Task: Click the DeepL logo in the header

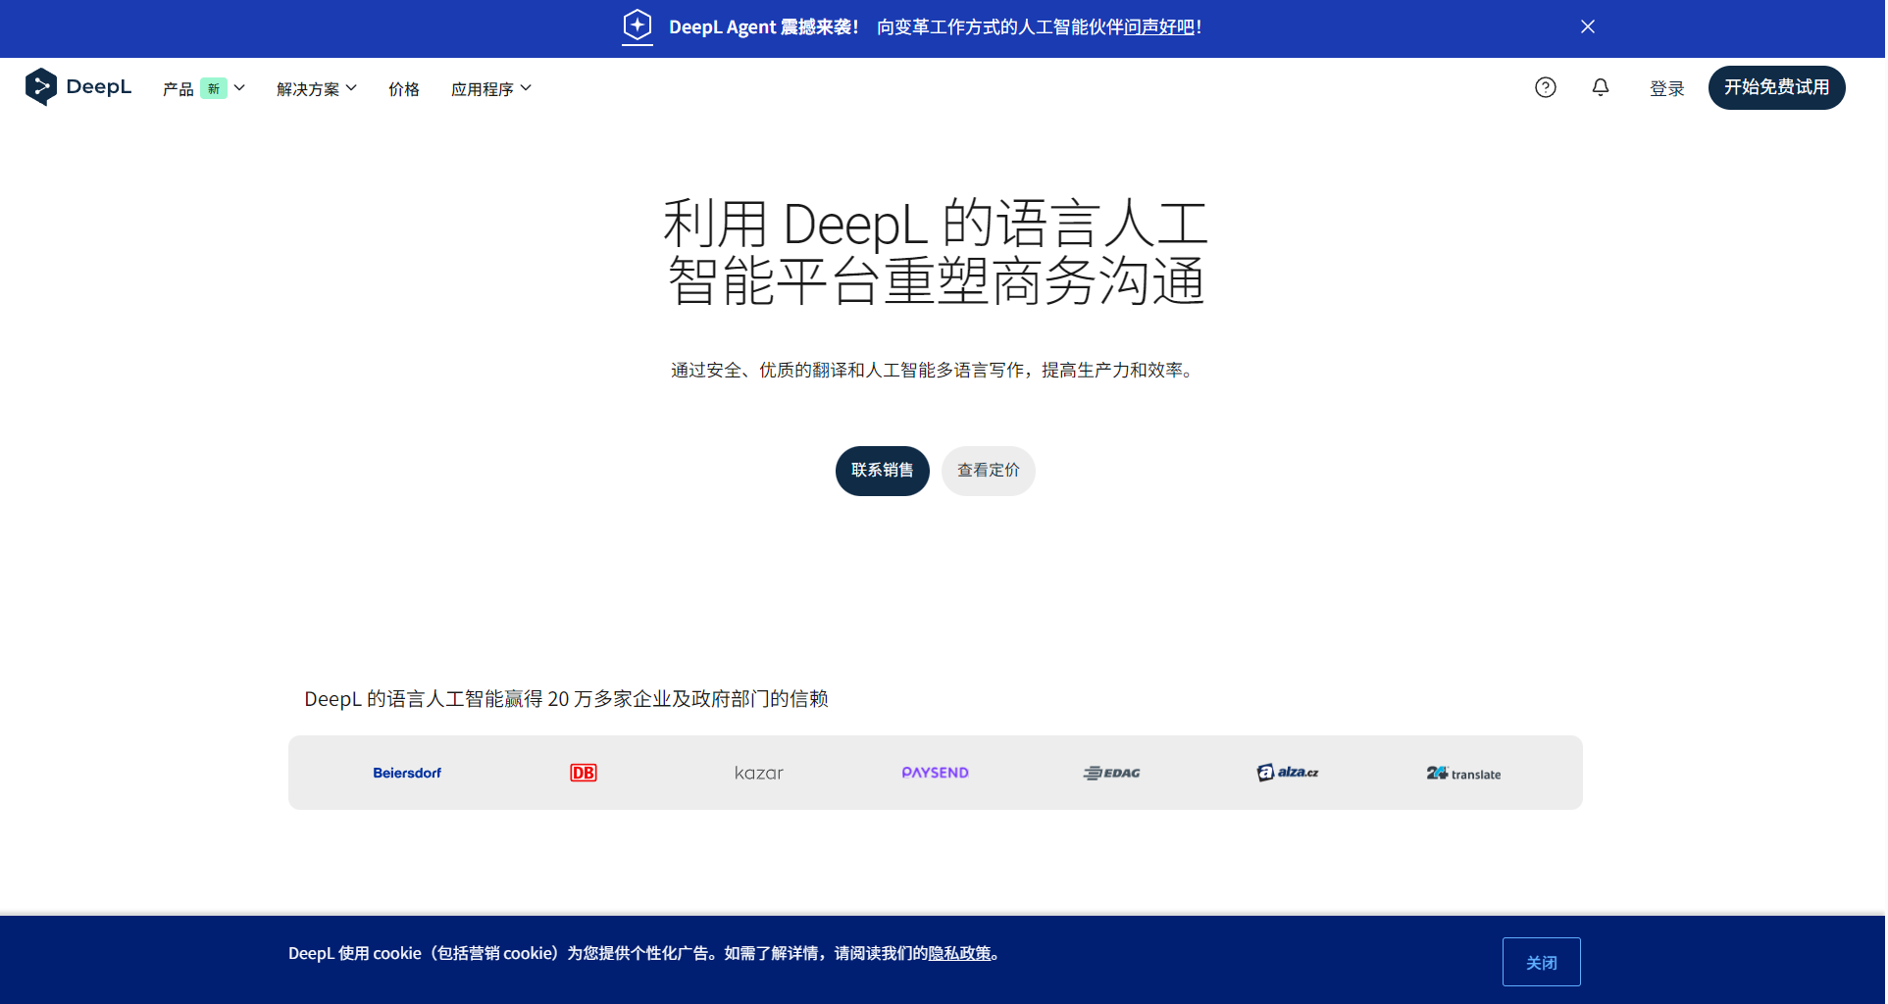Action: pos(78,87)
